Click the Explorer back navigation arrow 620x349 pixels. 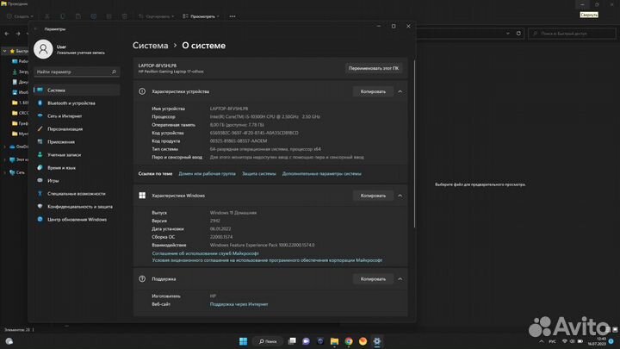7,34
